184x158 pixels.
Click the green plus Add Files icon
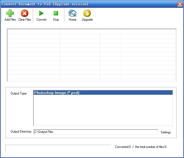click(x=10, y=13)
